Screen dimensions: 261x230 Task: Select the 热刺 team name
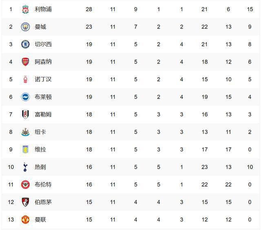pos(40,167)
